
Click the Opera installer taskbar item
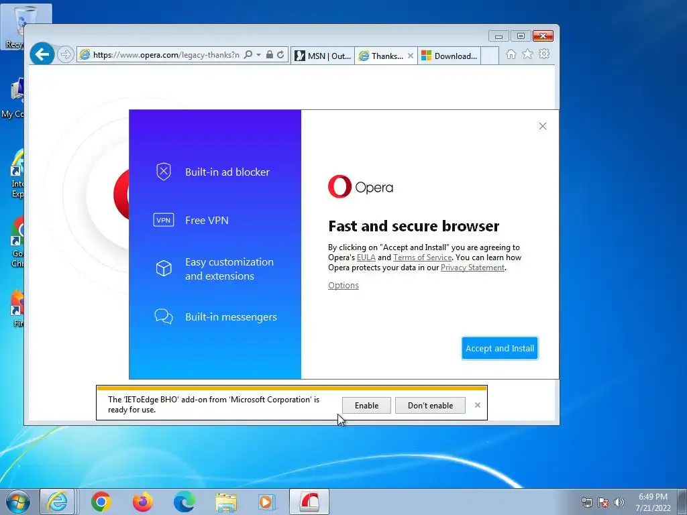(x=309, y=502)
